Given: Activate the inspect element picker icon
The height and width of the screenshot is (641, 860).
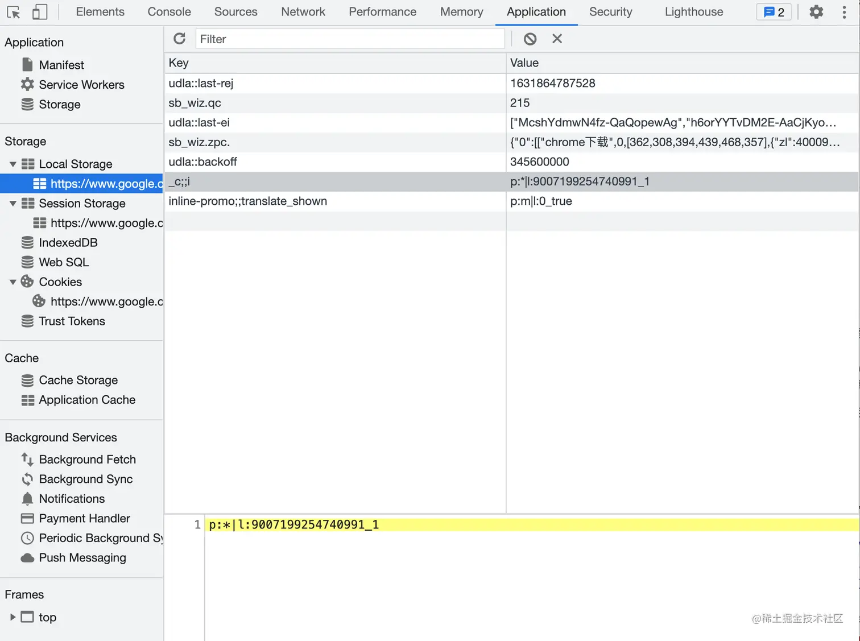Looking at the screenshot, I should (14, 12).
